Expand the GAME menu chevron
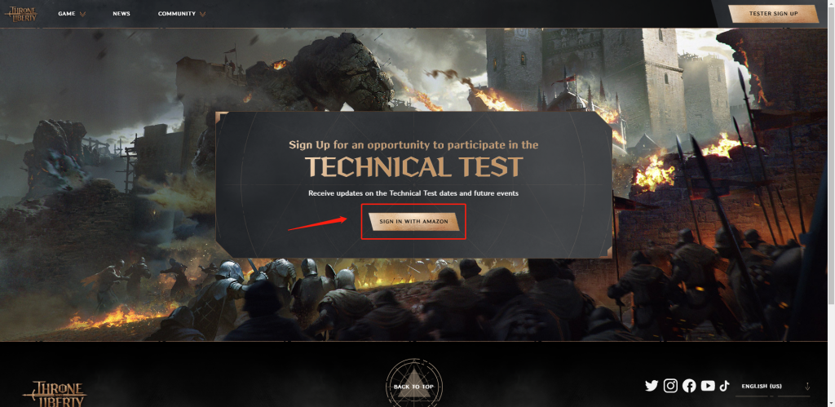The width and height of the screenshot is (835, 407). pos(82,15)
